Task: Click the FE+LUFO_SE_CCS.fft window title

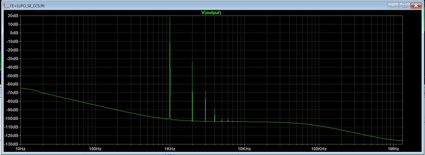Action: pos(27,6)
